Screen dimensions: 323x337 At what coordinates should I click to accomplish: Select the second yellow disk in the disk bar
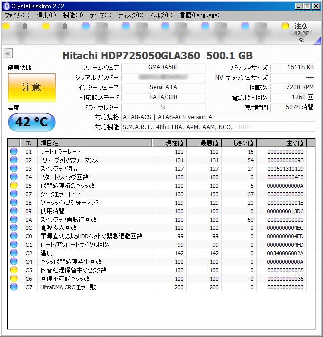46,26
